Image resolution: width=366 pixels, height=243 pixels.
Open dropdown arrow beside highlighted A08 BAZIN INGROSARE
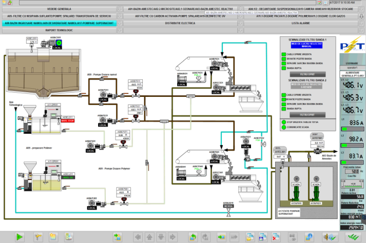[120, 23]
